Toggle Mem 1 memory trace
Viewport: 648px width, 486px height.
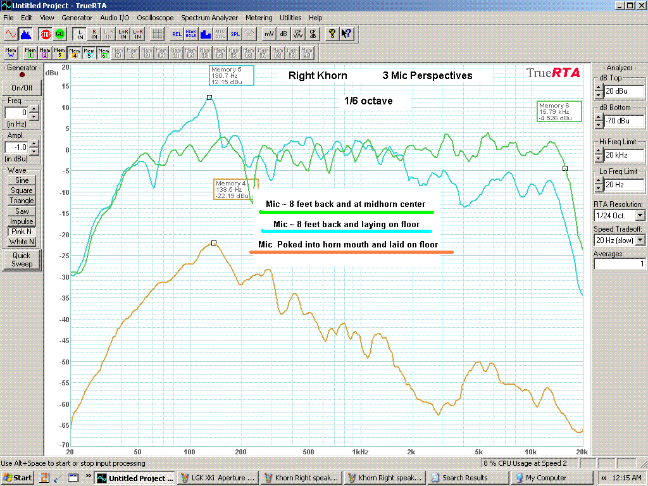pos(30,53)
